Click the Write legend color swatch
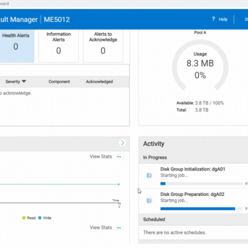The width and height of the screenshot is (248, 248). 40,218
